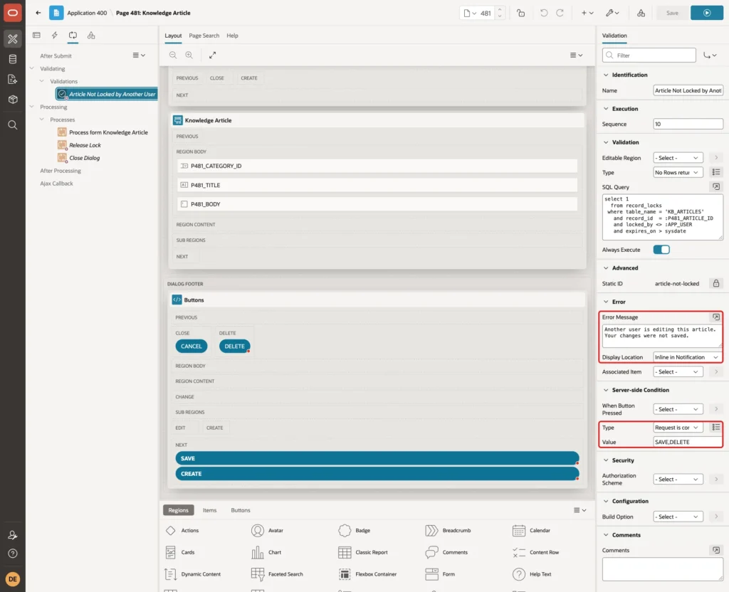Switch to the Page Search tab
The height and width of the screenshot is (592, 729).
[204, 36]
